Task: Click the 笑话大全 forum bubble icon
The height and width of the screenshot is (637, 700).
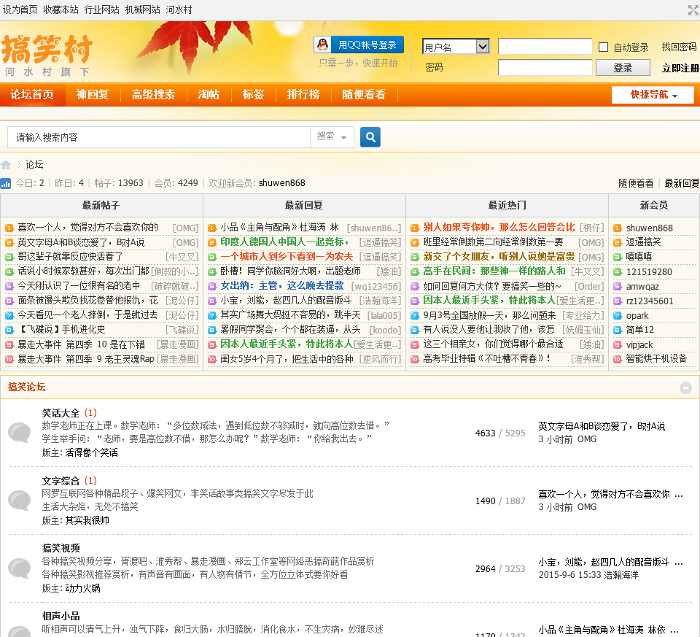Action: coord(19,433)
